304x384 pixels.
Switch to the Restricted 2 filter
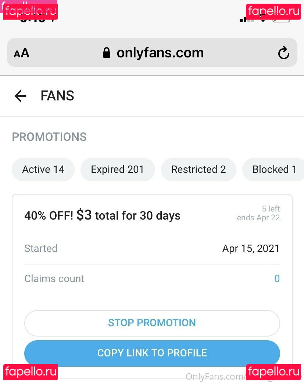click(198, 169)
